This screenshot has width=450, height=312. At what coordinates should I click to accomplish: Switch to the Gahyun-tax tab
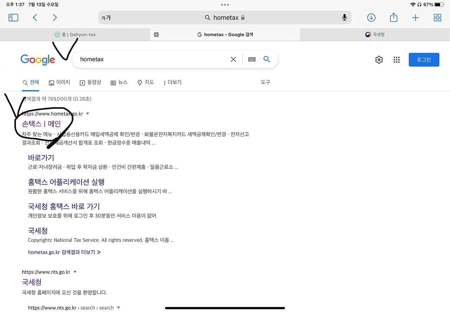(x=75, y=34)
